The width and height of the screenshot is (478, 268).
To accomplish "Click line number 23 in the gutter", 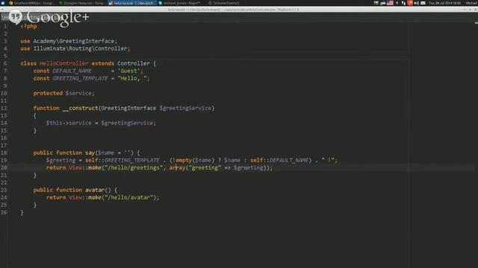I will (4, 191).
